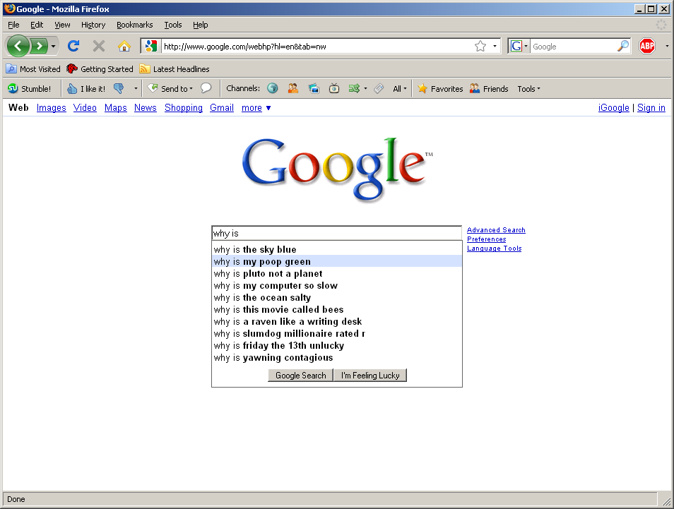Open the StumbleUpon Tools dropdown
674x509 pixels.
pyautogui.click(x=528, y=89)
